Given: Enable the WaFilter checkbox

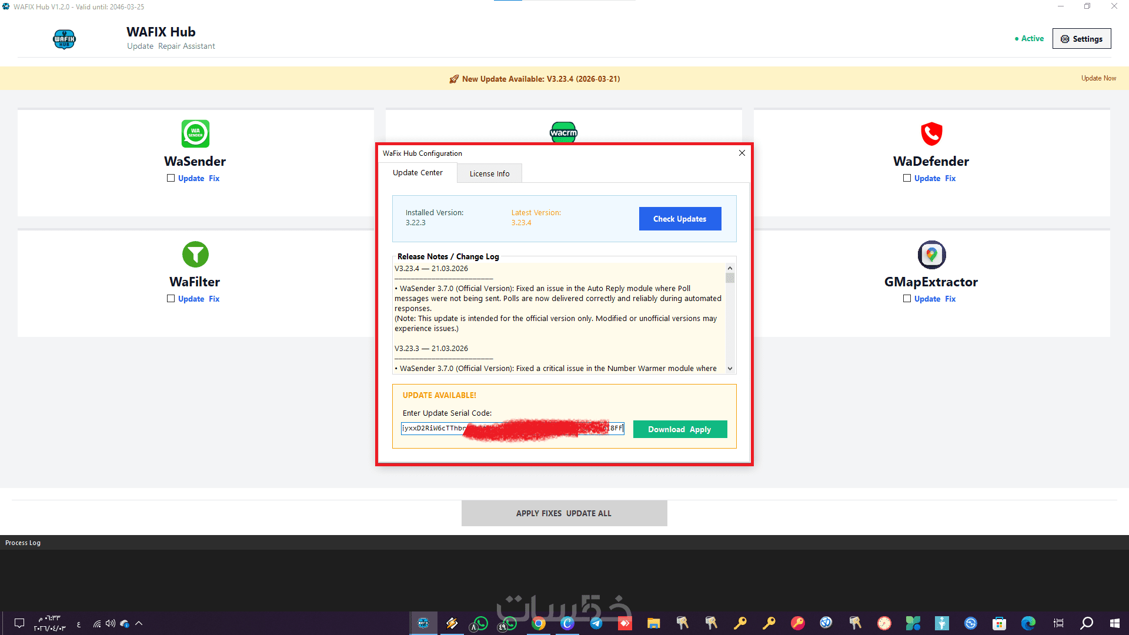Looking at the screenshot, I should click(x=171, y=299).
